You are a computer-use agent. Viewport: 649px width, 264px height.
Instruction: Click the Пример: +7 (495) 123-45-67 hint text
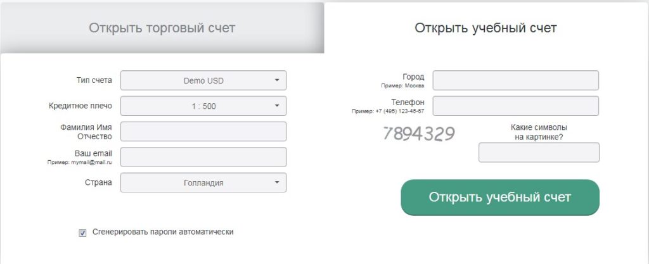(x=388, y=111)
